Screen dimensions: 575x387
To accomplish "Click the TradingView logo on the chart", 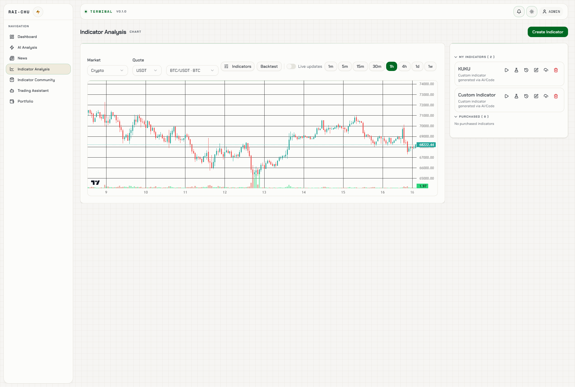I will pyautogui.click(x=95, y=182).
